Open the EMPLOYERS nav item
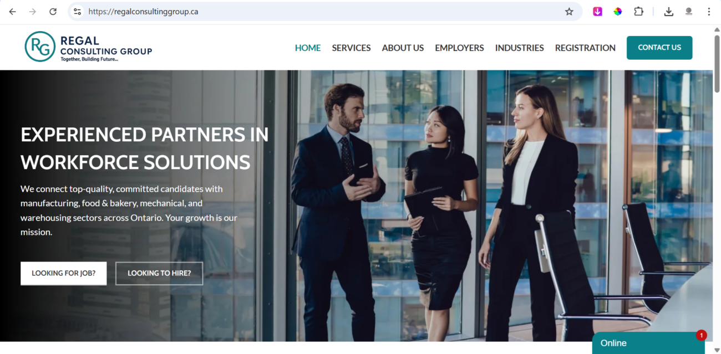The width and height of the screenshot is (721, 354). 459,48
